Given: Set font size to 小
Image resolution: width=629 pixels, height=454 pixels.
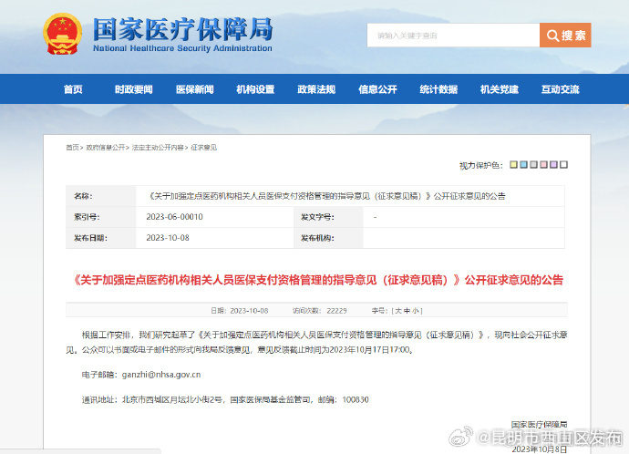Looking at the screenshot, I should (415, 311).
